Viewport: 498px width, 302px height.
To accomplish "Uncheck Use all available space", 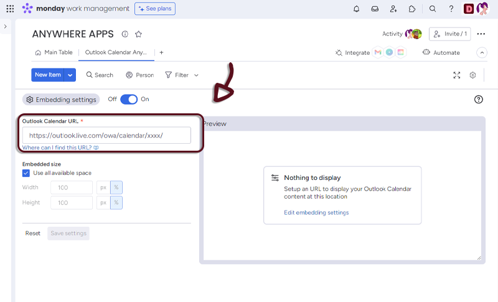I will pyautogui.click(x=26, y=173).
